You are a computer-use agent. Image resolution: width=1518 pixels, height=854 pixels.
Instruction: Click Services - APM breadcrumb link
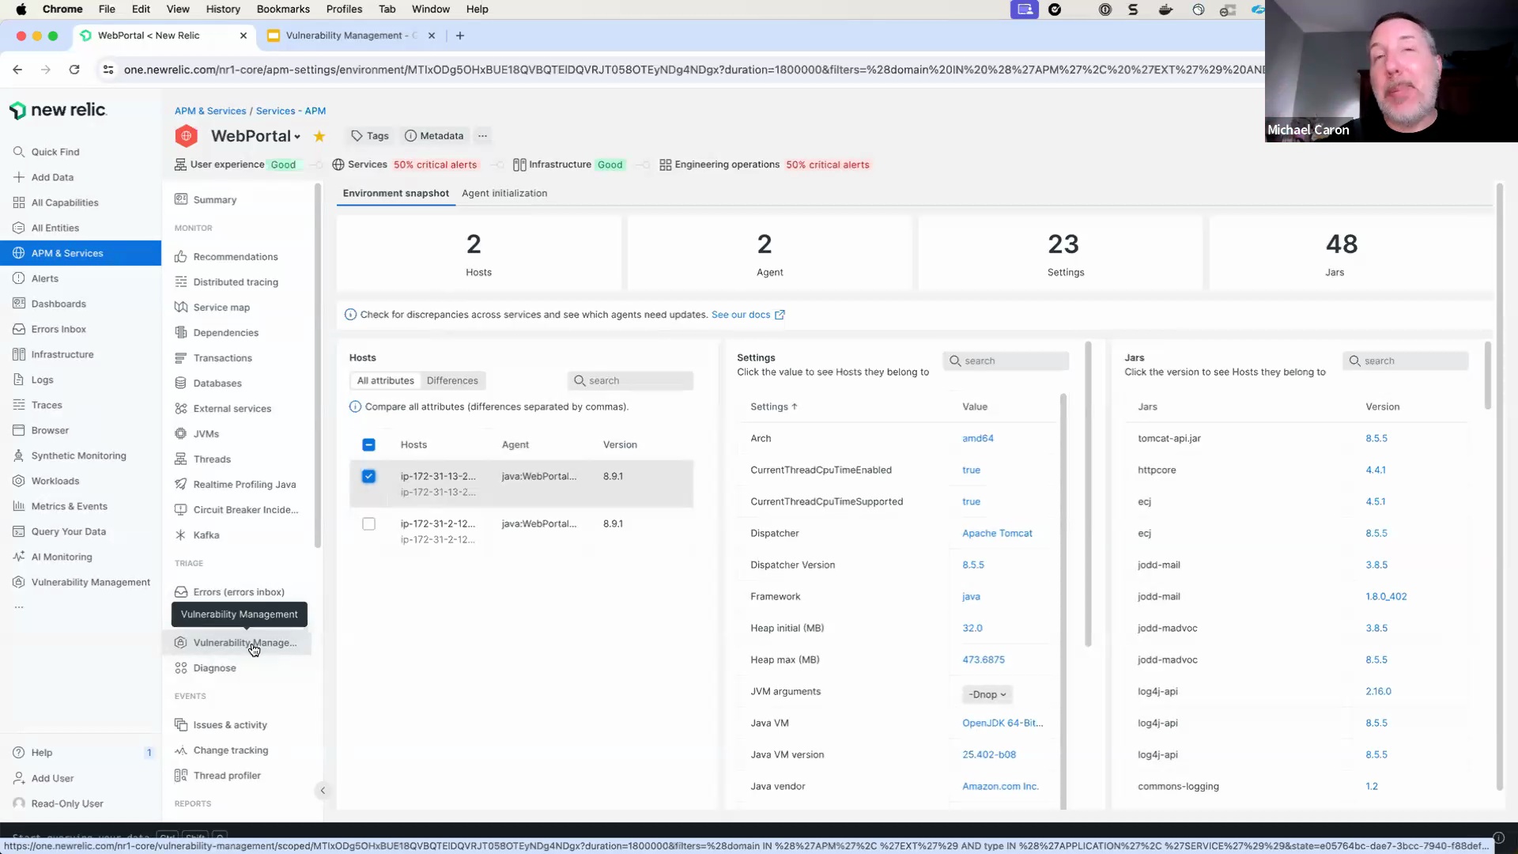(291, 111)
